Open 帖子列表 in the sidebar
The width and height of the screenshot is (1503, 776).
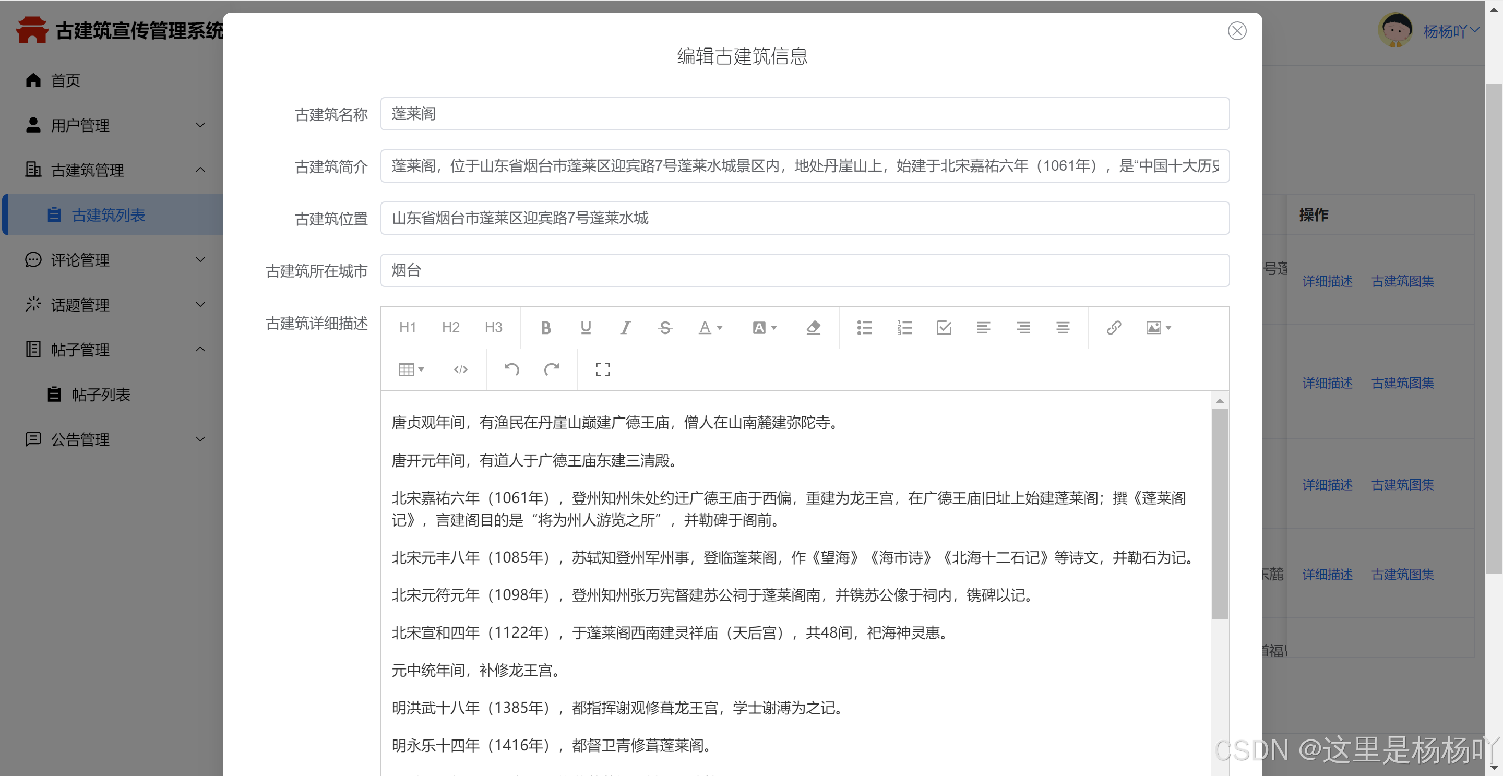click(x=101, y=395)
